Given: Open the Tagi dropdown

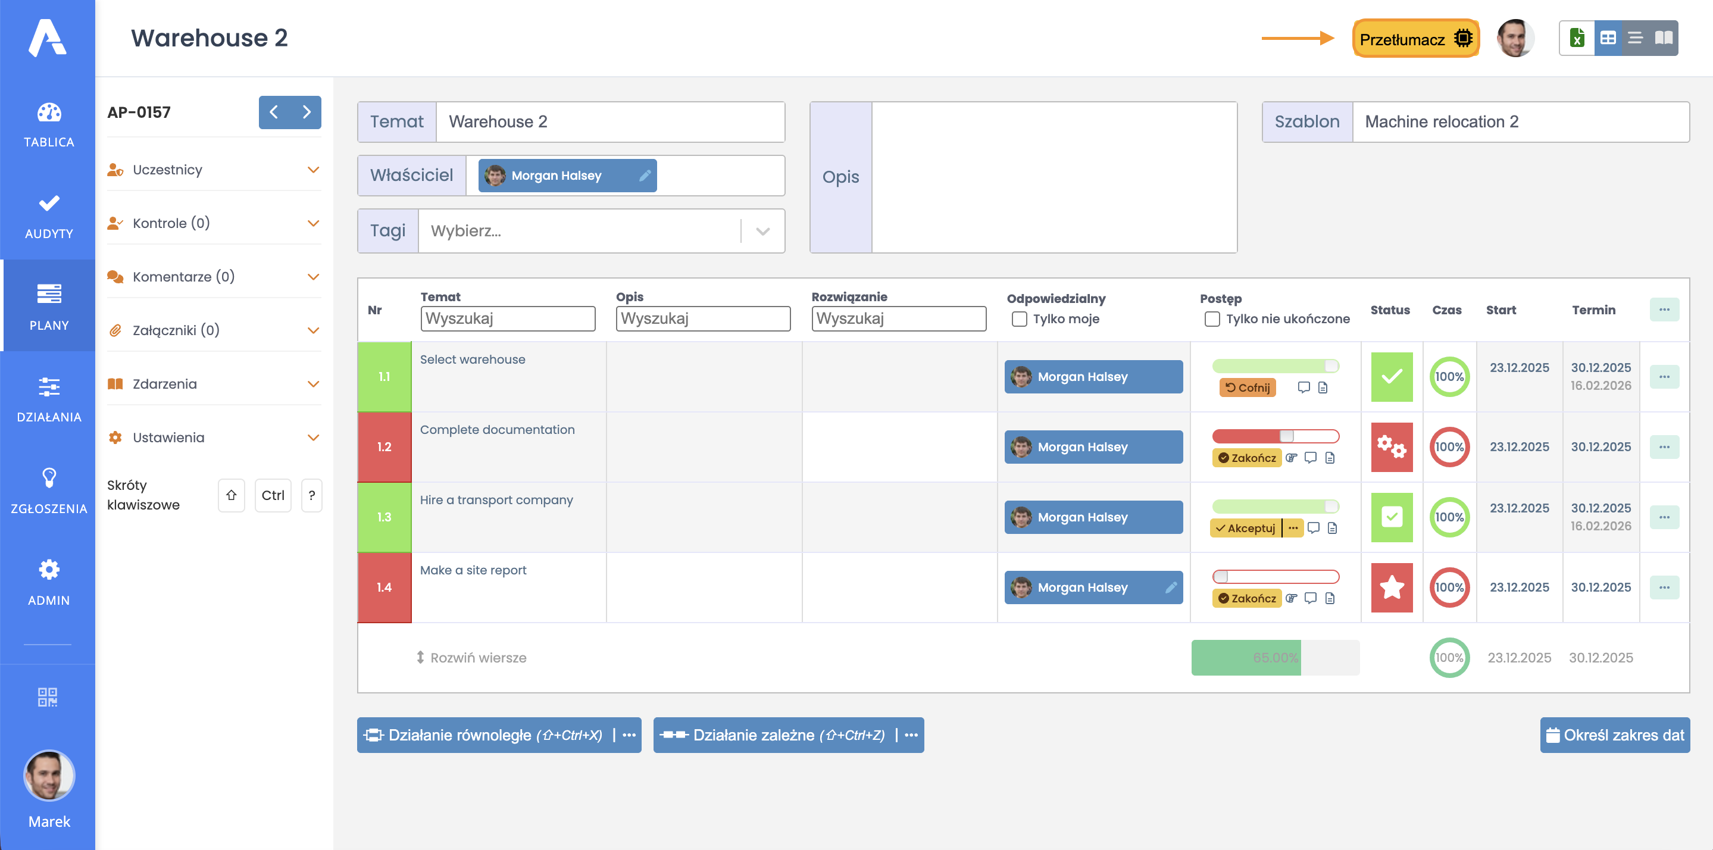Looking at the screenshot, I should click(x=762, y=232).
